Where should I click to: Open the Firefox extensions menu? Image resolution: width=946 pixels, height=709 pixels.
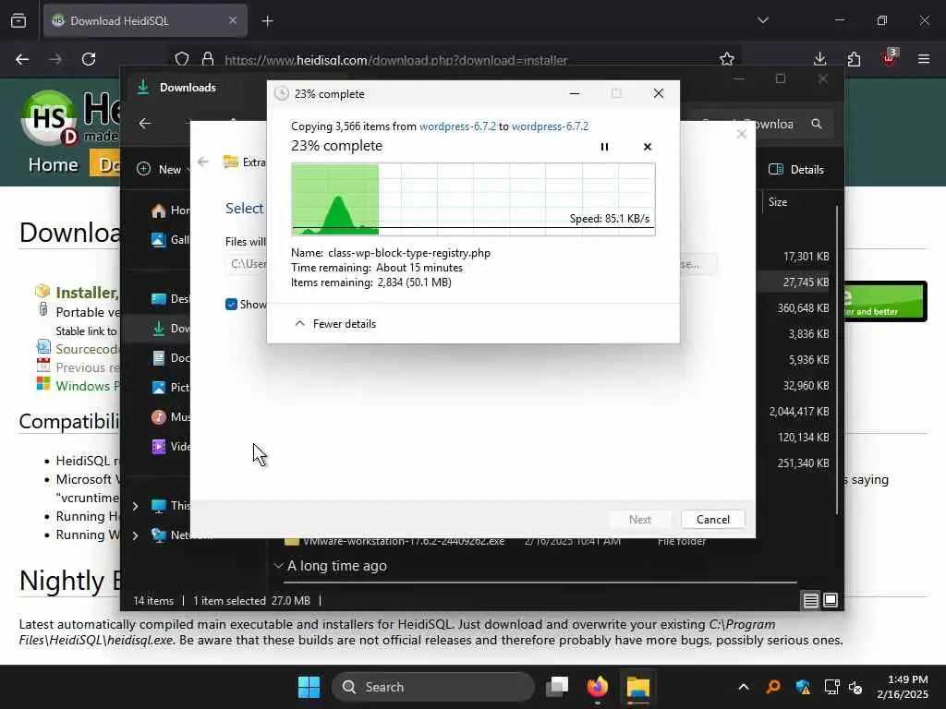pos(854,59)
